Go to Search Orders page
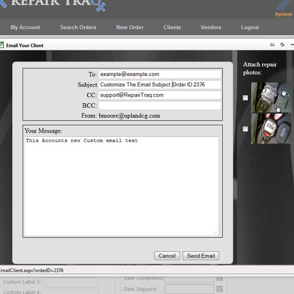294x294 pixels. 78,27
